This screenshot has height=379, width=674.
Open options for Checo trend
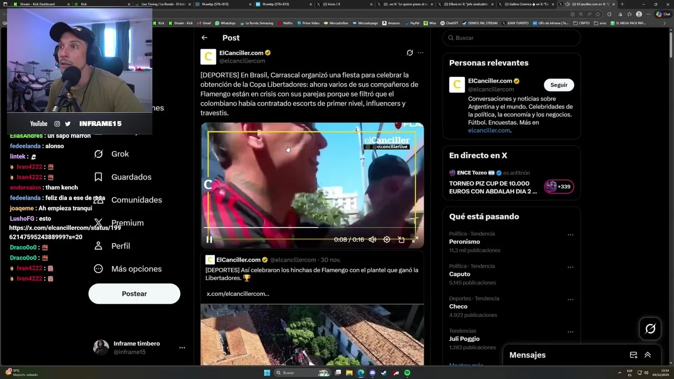[x=570, y=300]
